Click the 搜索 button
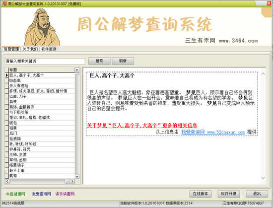This screenshot has height=208, width=273. (99, 61)
